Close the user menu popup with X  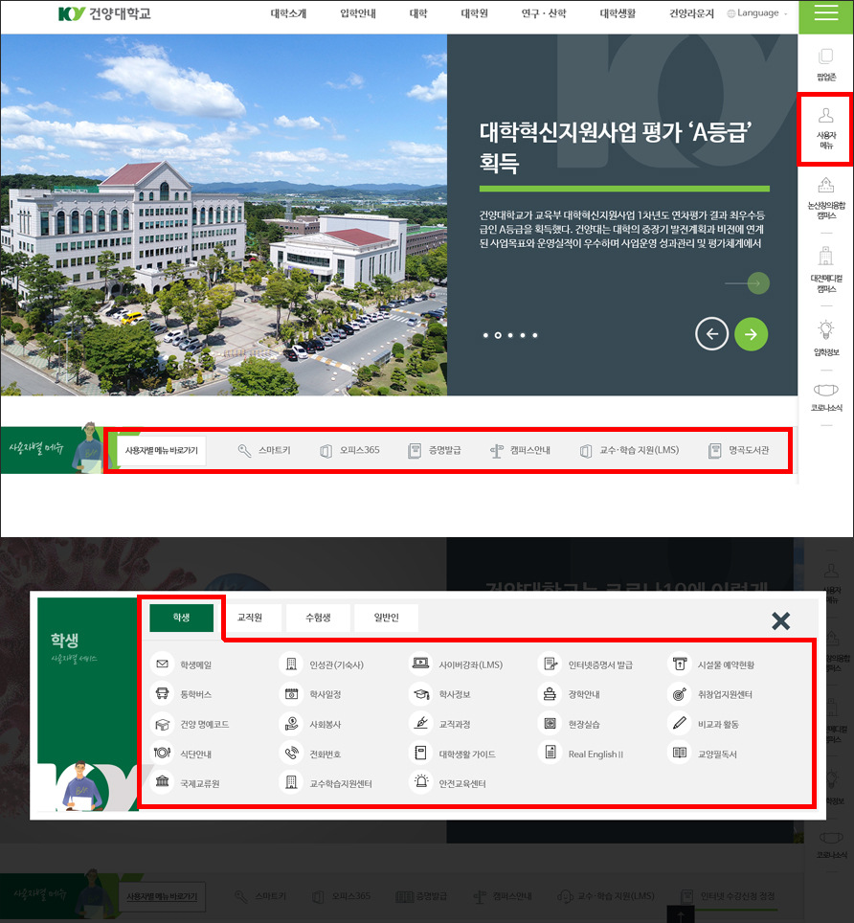pos(780,620)
